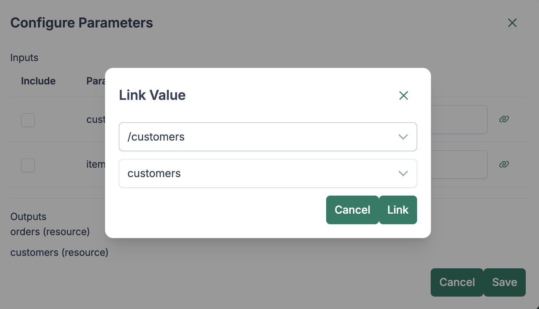This screenshot has height=309, width=539.
Task: Click the Link Value dialog title
Action: coord(152,95)
